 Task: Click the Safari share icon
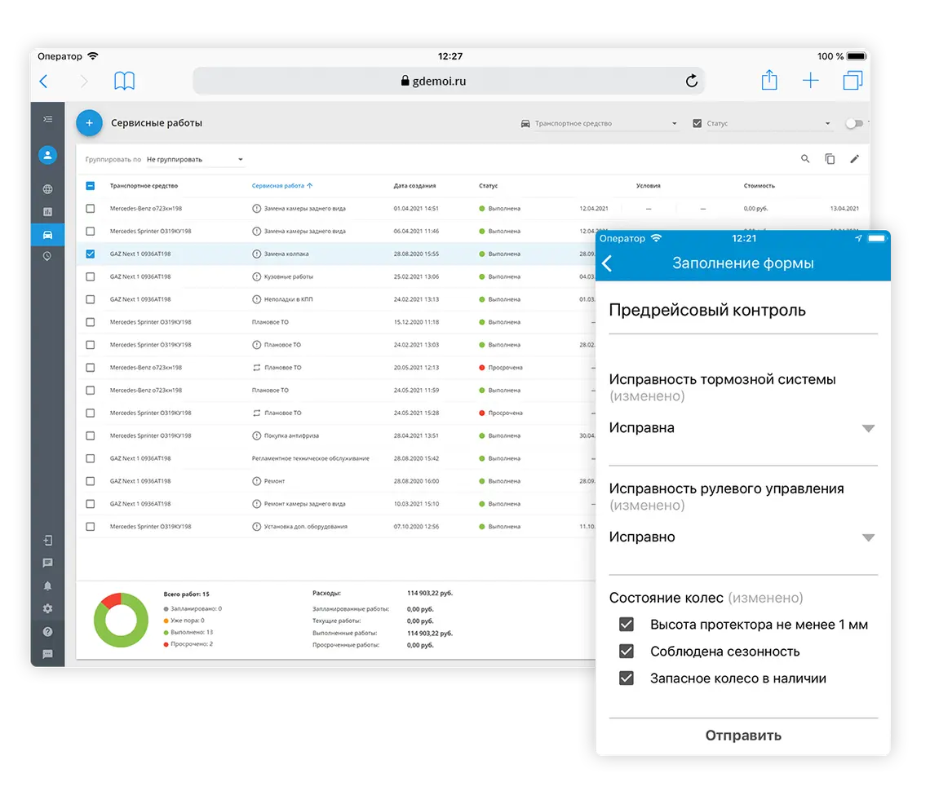coord(768,81)
